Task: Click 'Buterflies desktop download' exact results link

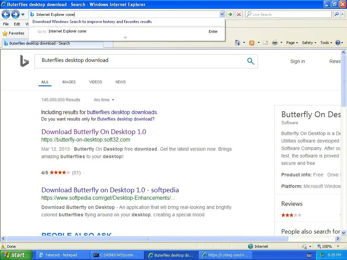Action: [125, 119]
